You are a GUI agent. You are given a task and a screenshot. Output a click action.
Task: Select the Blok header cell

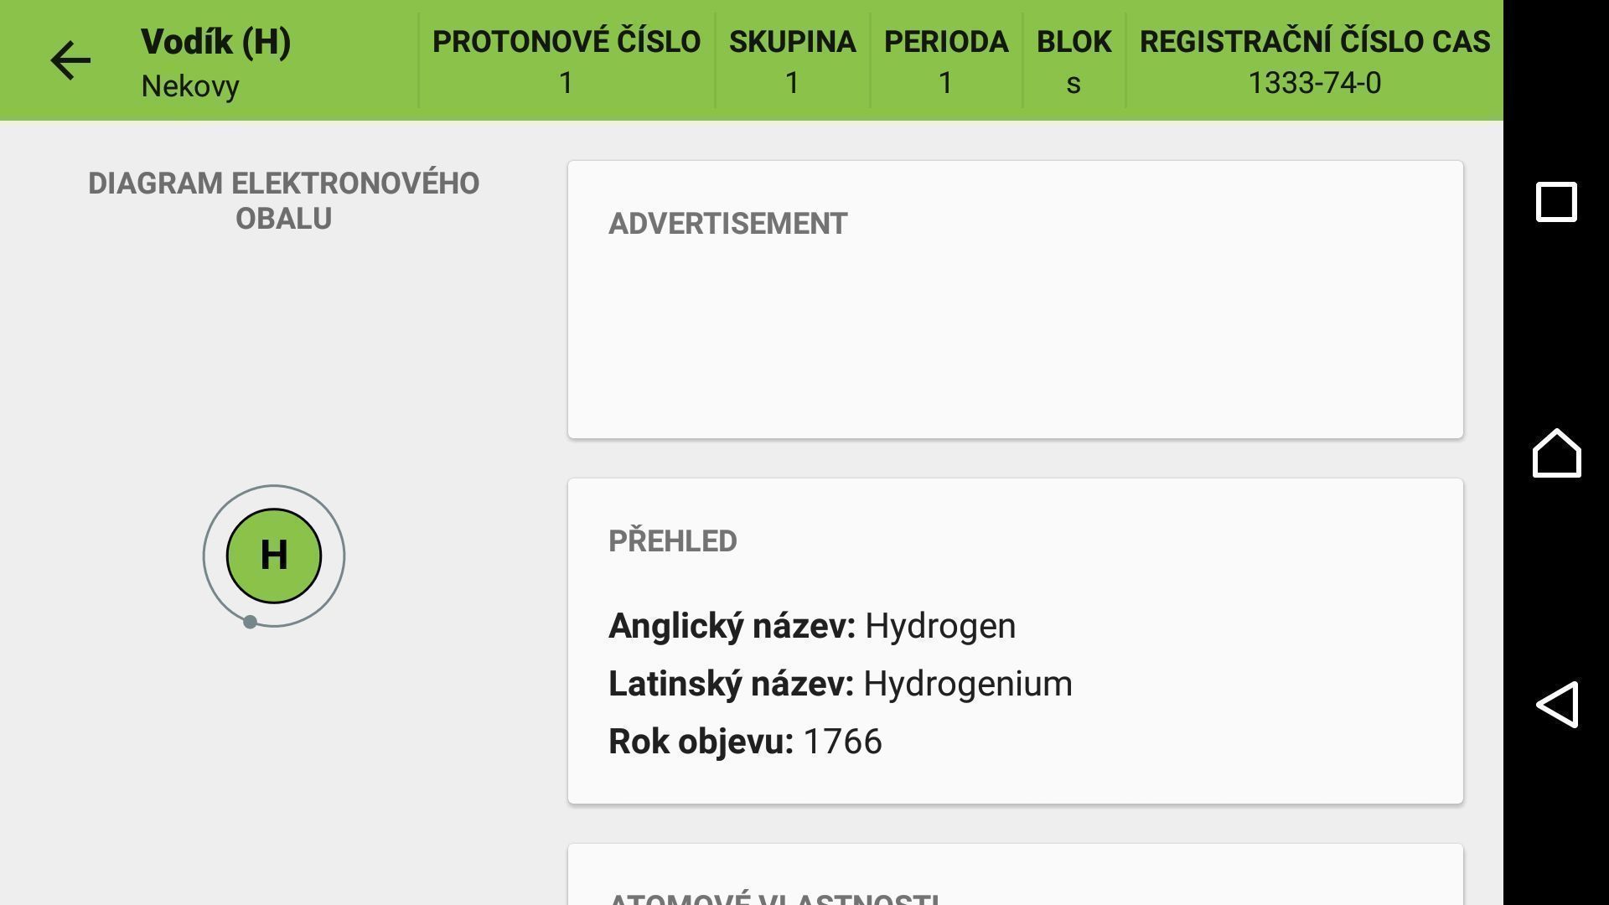[1074, 60]
